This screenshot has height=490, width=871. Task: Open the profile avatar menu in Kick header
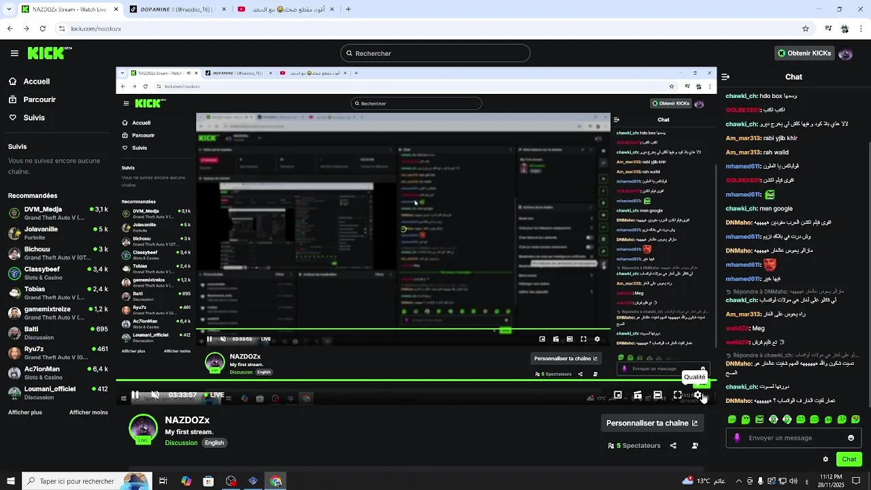click(x=846, y=53)
